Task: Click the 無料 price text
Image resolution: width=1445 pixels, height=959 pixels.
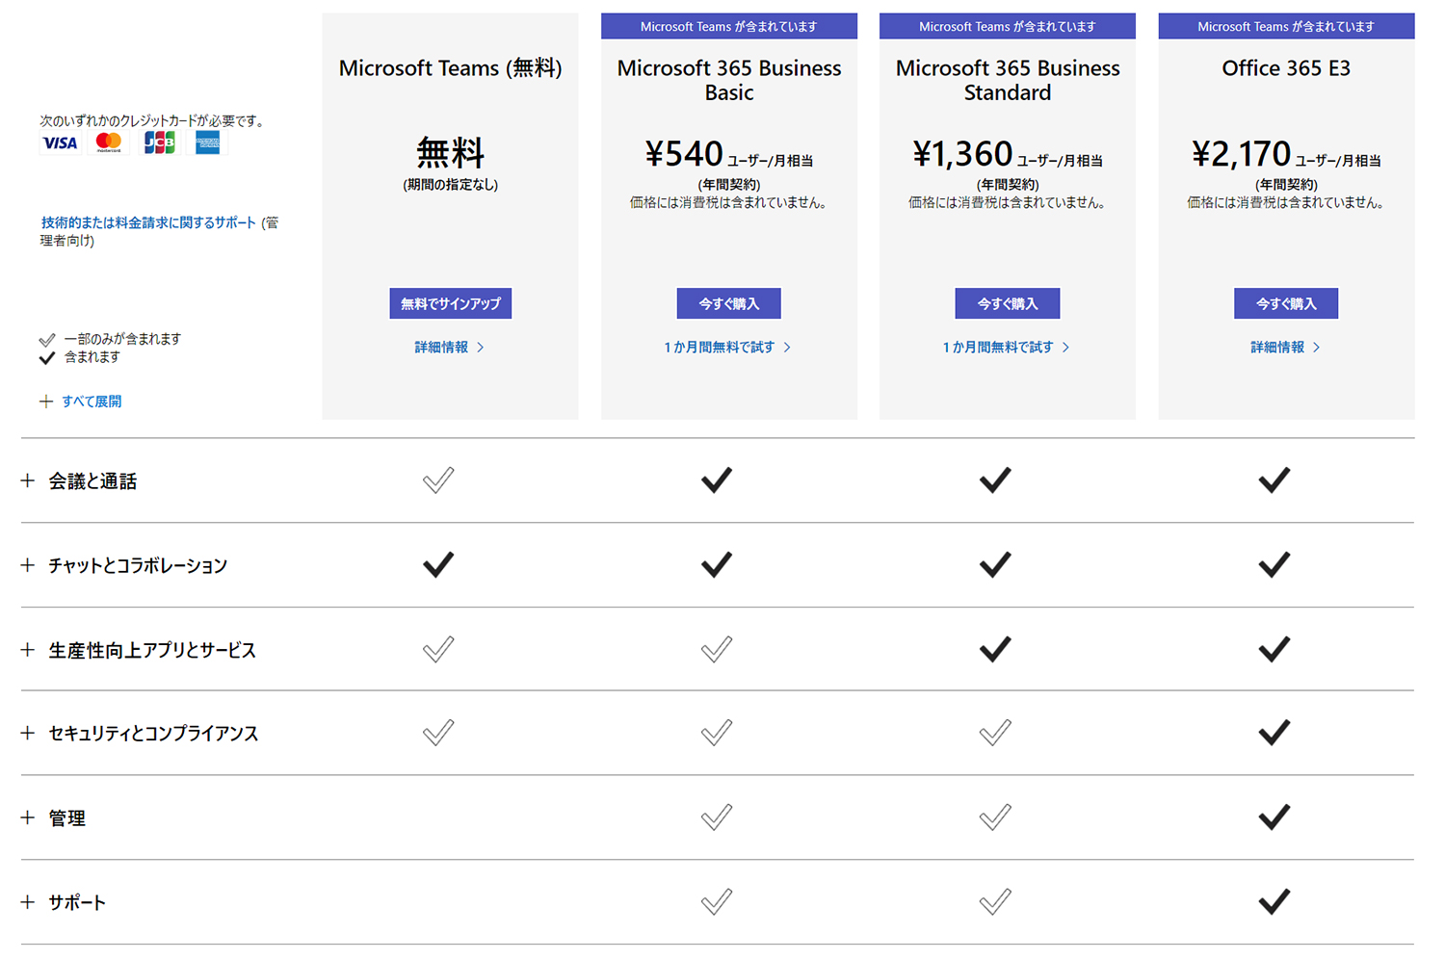Action: coord(451,153)
